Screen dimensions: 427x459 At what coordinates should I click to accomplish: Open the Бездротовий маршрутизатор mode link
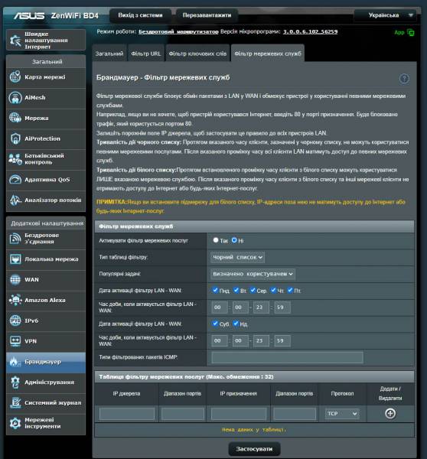click(x=178, y=31)
